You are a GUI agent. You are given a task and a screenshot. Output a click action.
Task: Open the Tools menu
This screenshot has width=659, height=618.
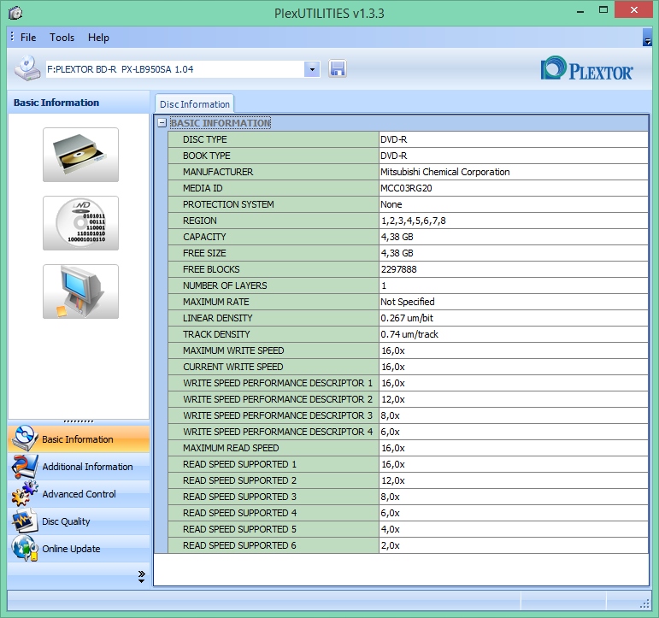click(x=62, y=38)
